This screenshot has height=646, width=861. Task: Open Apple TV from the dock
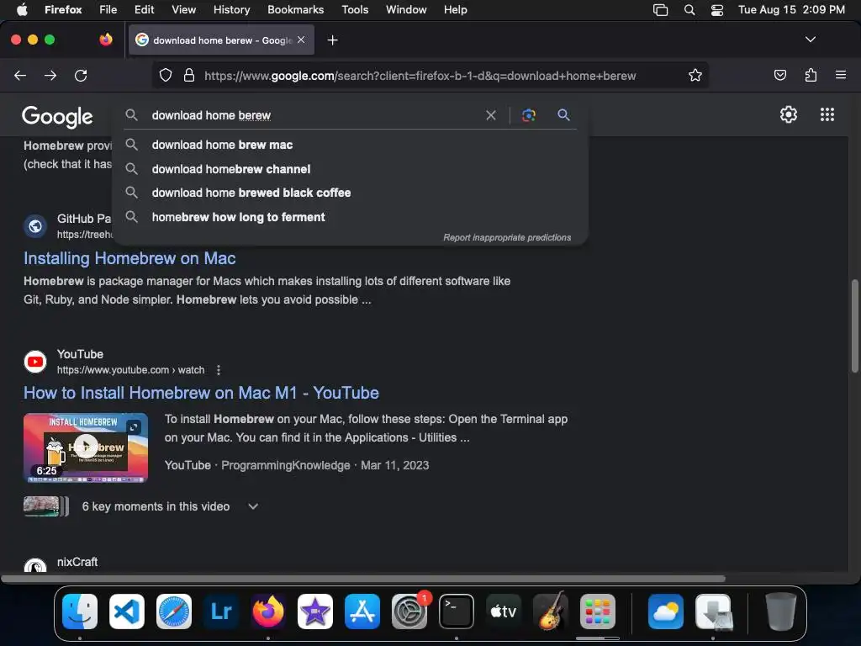pos(504,612)
